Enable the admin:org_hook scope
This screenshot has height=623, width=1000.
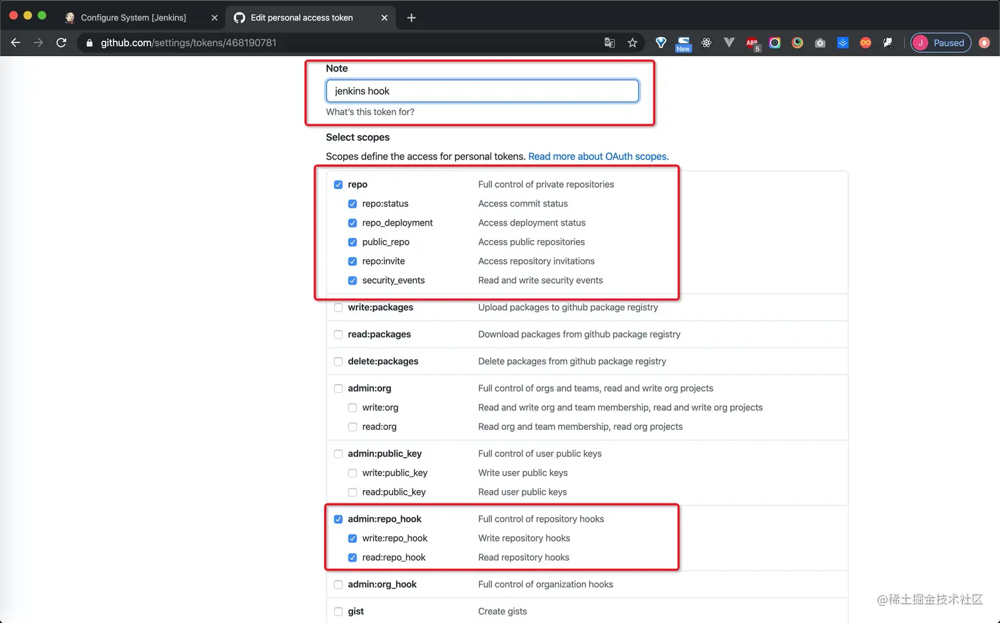click(x=338, y=585)
